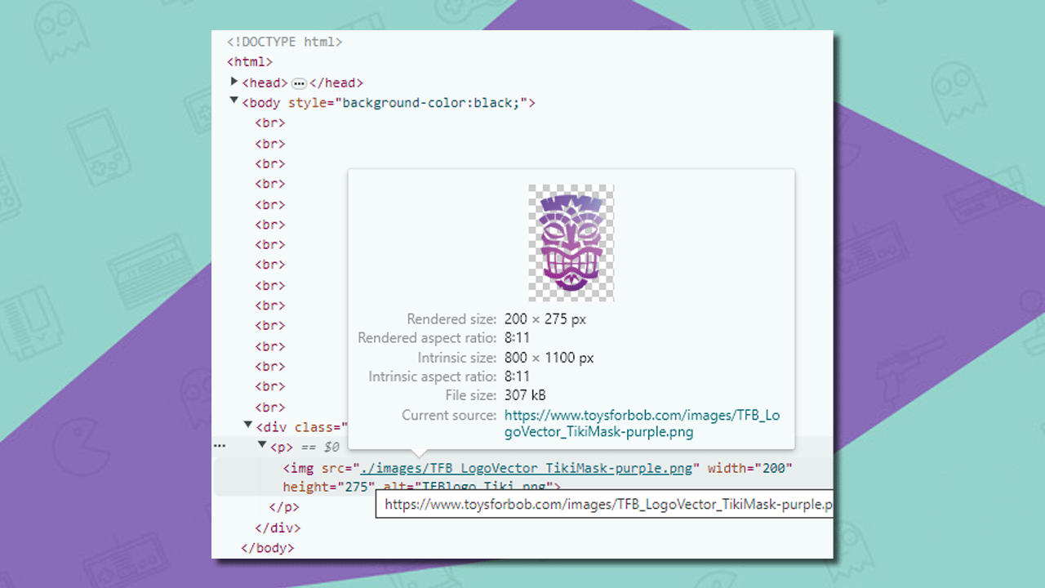
Task: Select the first br element
Action: tap(269, 122)
